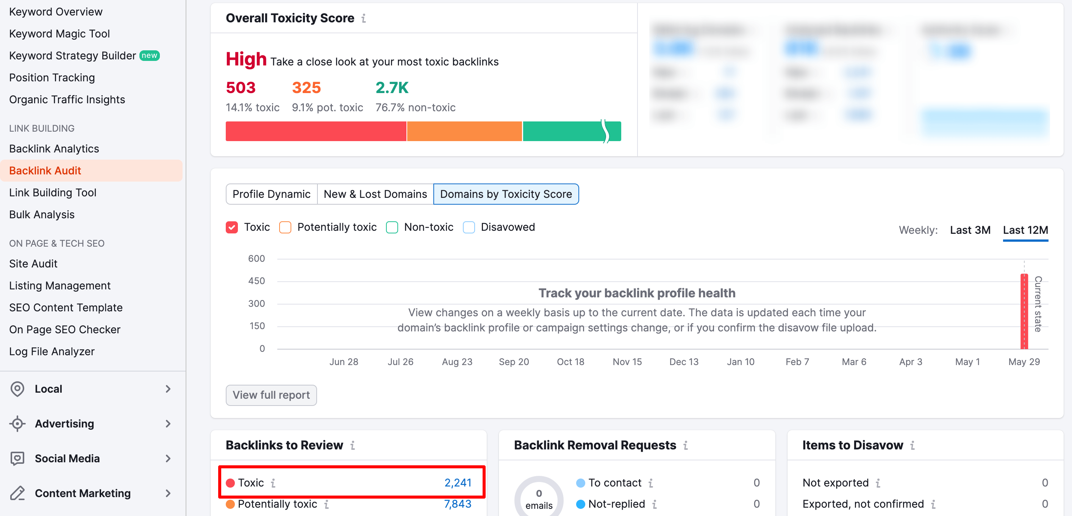
Task: Select the Profile Dynamic tab
Action: [271, 194]
